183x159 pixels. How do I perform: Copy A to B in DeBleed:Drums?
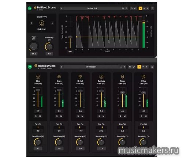144,8
